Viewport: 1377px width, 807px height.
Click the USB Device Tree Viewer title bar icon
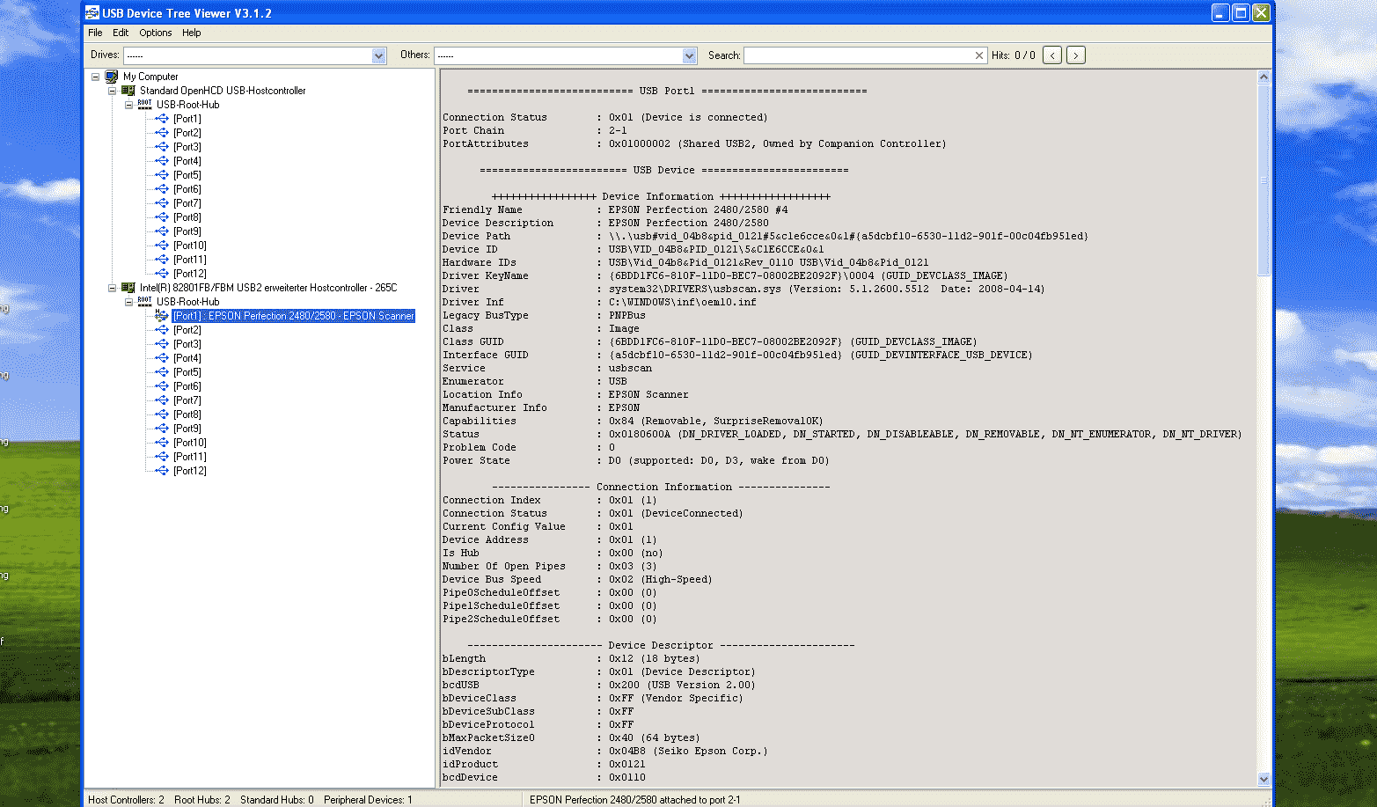point(92,12)
